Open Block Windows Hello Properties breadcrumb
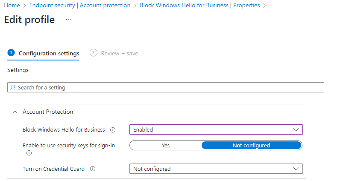Viewport: 343px width, 181px height. click(x=199, y=6)
